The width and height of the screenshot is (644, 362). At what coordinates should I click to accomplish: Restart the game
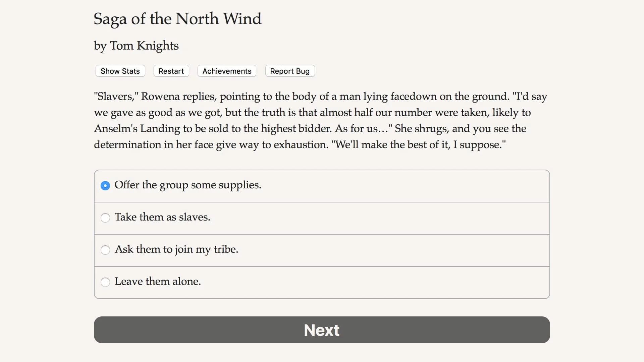tap(171, 71)
